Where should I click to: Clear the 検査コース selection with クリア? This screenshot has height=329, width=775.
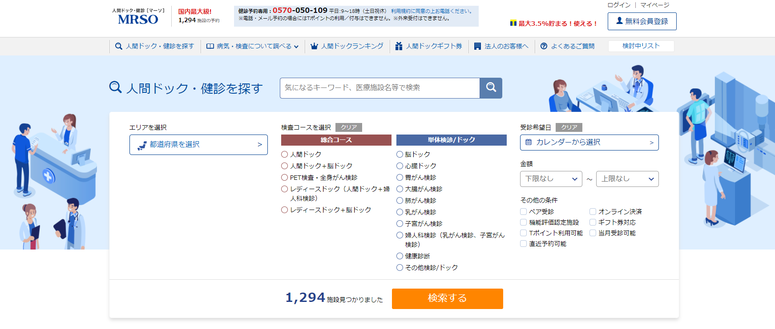click(x=349, y=127)
